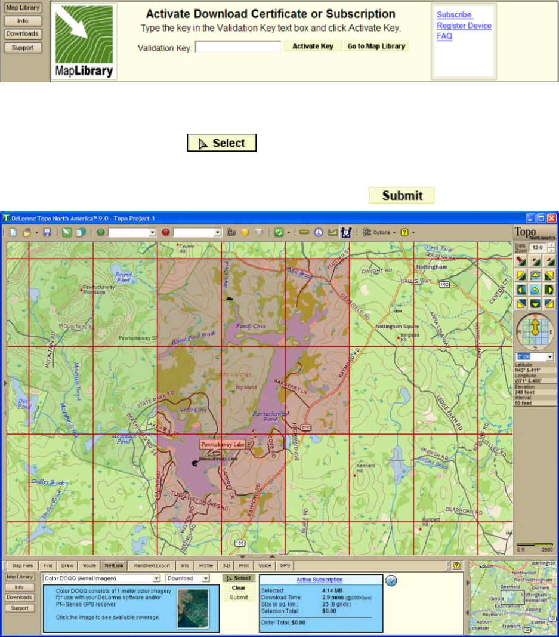Click Downloads button in the NetLink tab sidebar

click(19, 597)
